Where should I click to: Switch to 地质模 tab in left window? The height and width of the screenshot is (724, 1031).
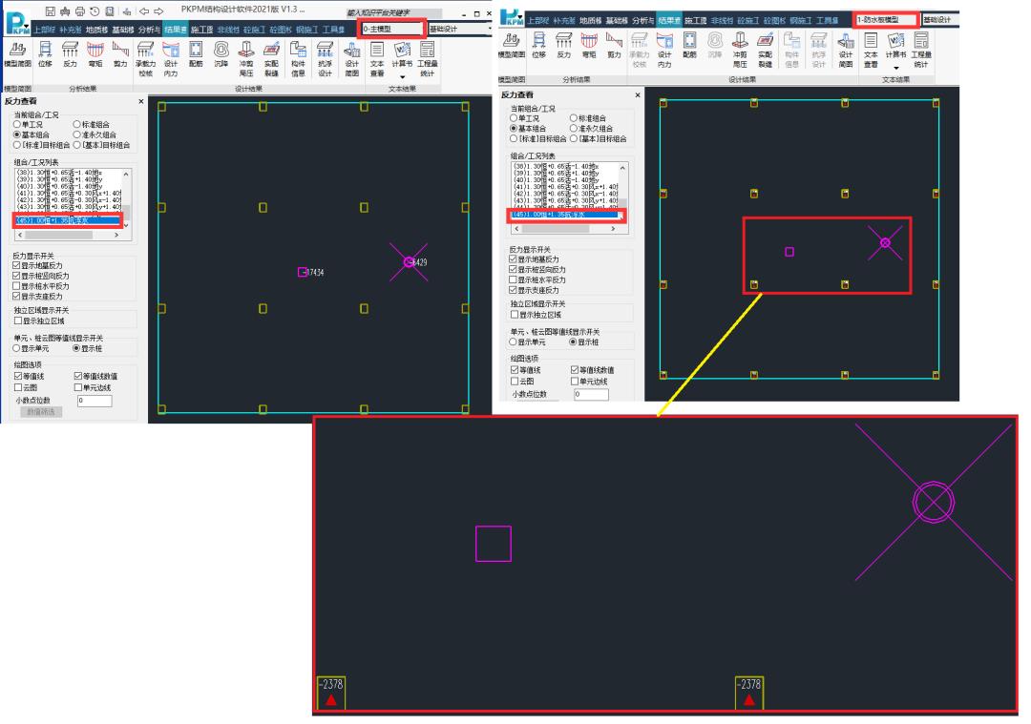pos(96,30)
